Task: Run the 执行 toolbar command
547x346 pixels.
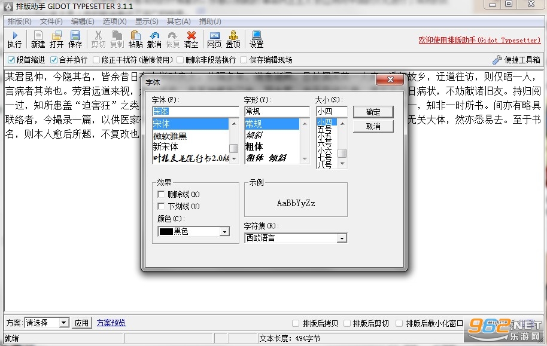Action: pyautogui.click(x=14, y=39)
